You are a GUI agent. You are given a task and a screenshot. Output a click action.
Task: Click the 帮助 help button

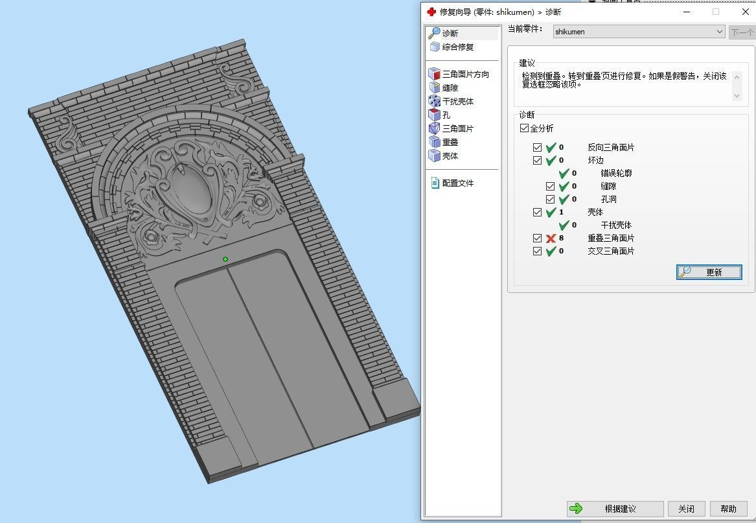pyautogui.click(x=728, y=509)
